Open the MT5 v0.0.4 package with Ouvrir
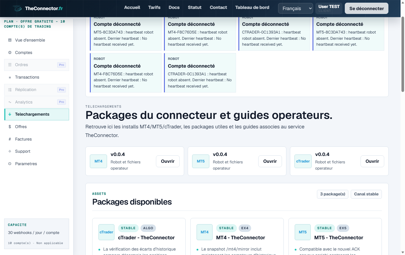This screenshot has width=405, height=255. tap(270, 161)
